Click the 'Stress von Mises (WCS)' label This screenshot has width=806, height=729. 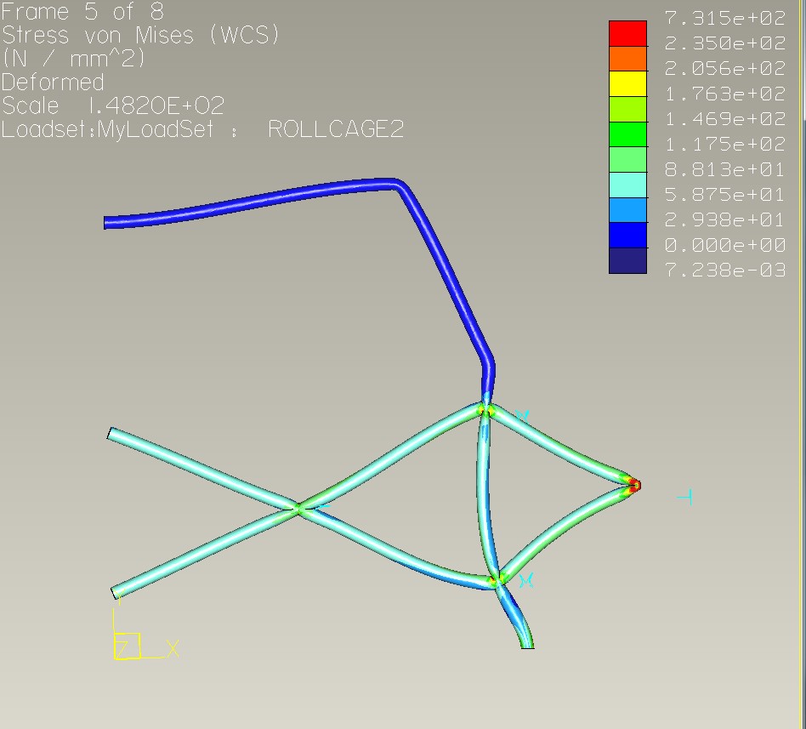[x=140, y=36]
